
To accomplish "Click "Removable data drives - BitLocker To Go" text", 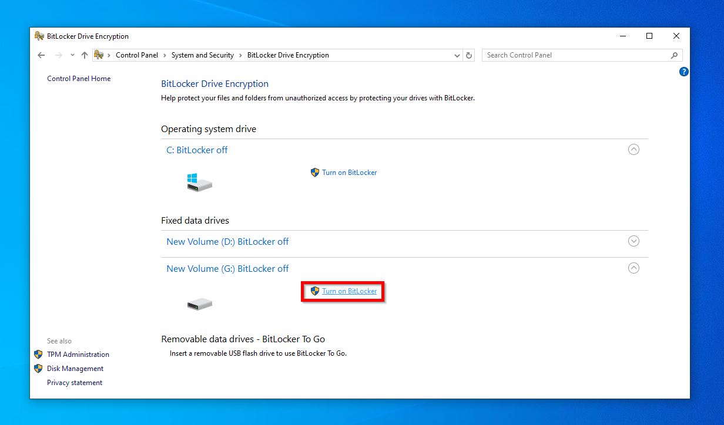I will pos(243,339).
